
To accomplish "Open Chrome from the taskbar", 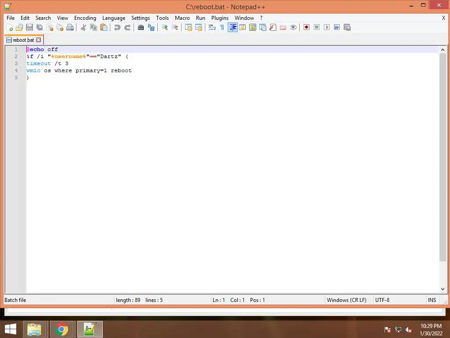I will 62,329.
